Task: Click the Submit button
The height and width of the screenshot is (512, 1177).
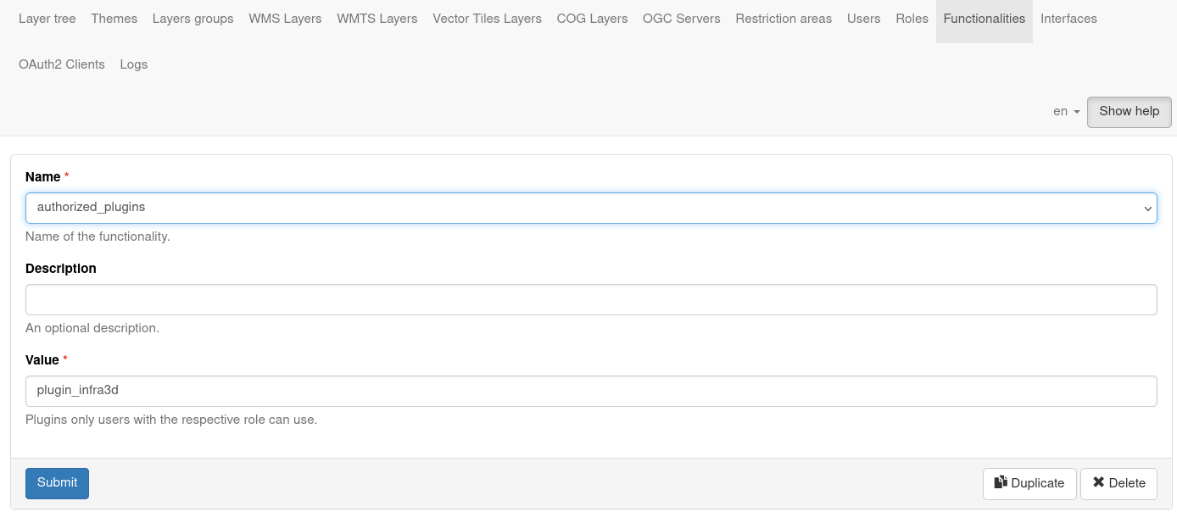Action: pyautogui.click(x=57, y=482)
